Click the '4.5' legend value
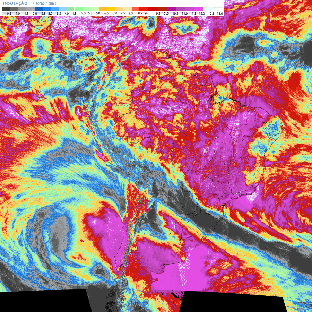The height and width of the screenshot is (312, 312). pos(74,14)
